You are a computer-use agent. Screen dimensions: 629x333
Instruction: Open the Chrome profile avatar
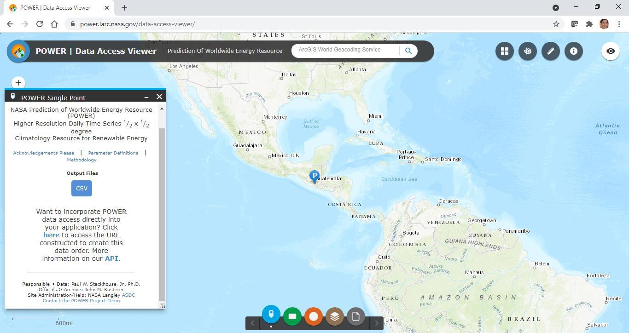tap(604, 24)
